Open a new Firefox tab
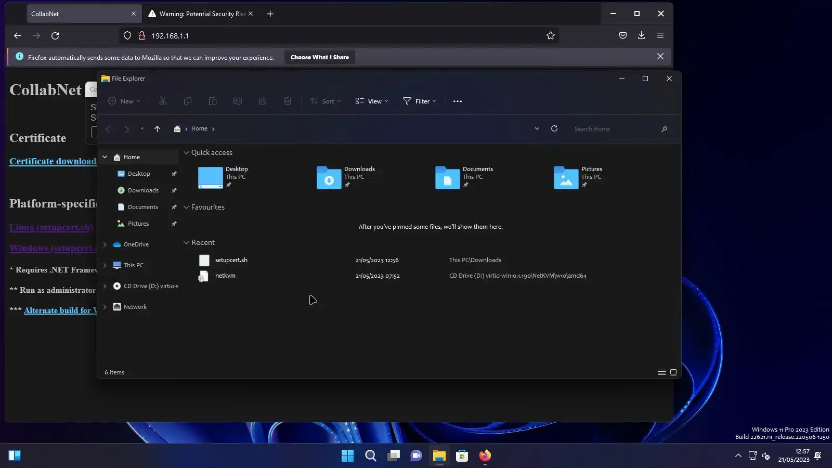Image resolution: width=832 pixels, height=468 pixels. point(270,14)
